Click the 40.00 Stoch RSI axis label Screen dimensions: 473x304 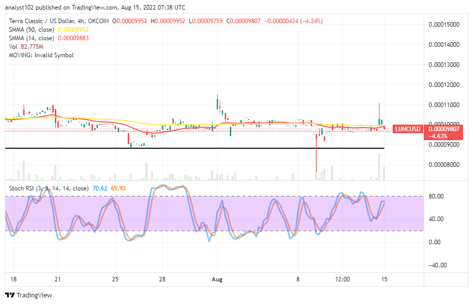click(x=436, y=219)
